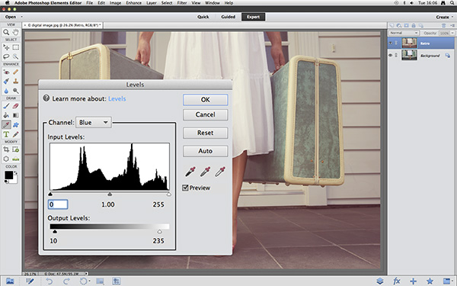Expand the Rotate dropdown arrow in bottom bar
The height and width of the screenshot is (286, 457).
[89, 281]
